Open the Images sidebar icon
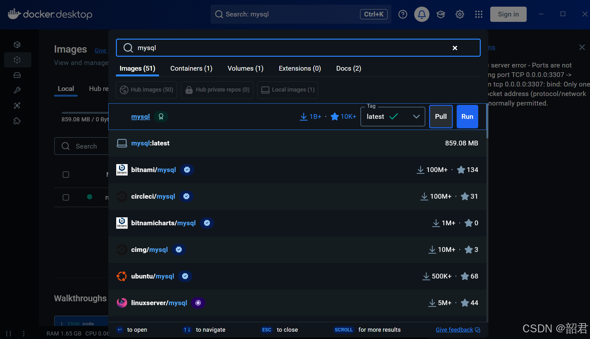The height and width of the screenshot is (339, 590). 17,60
